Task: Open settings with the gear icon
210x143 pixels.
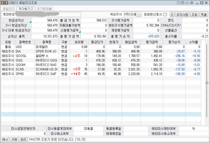Action: point(192,3)
